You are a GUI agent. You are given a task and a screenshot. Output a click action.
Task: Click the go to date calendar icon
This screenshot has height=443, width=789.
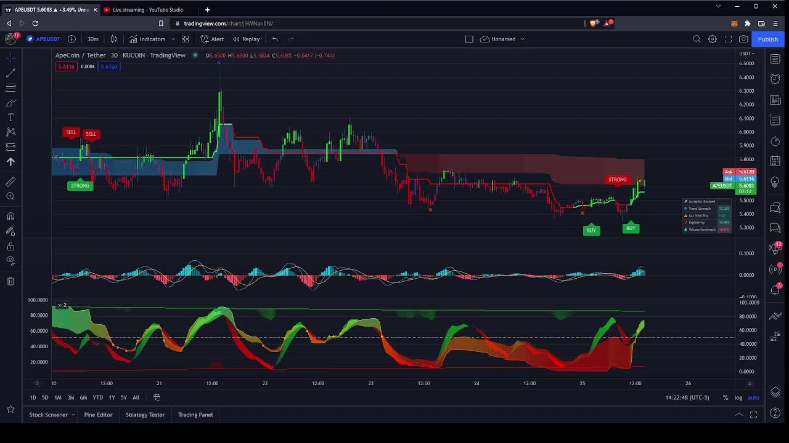[x=157, y=397]
